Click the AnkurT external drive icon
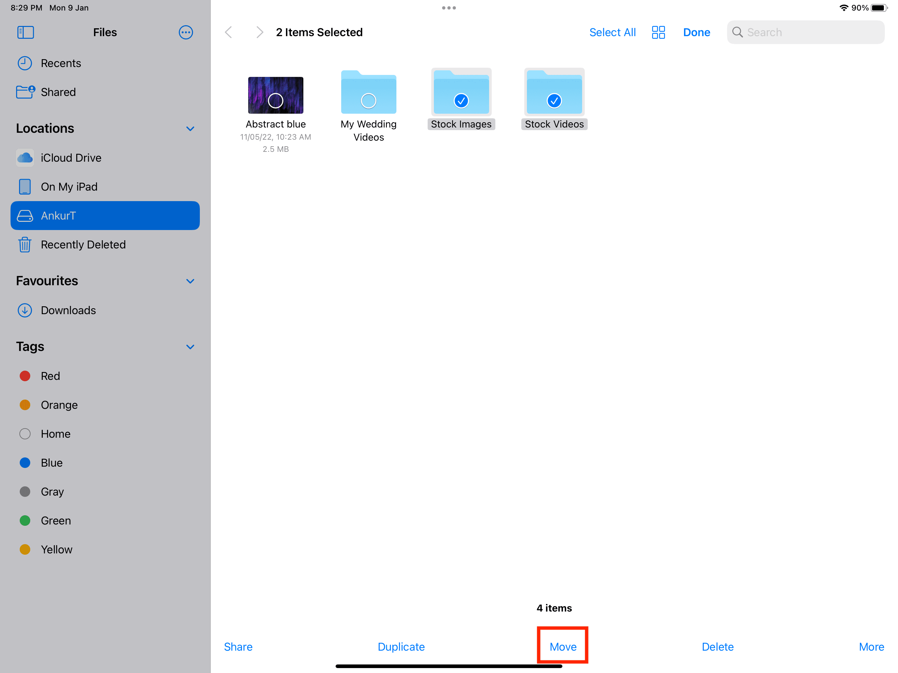The image size is (898, 673). pos(25,216)
